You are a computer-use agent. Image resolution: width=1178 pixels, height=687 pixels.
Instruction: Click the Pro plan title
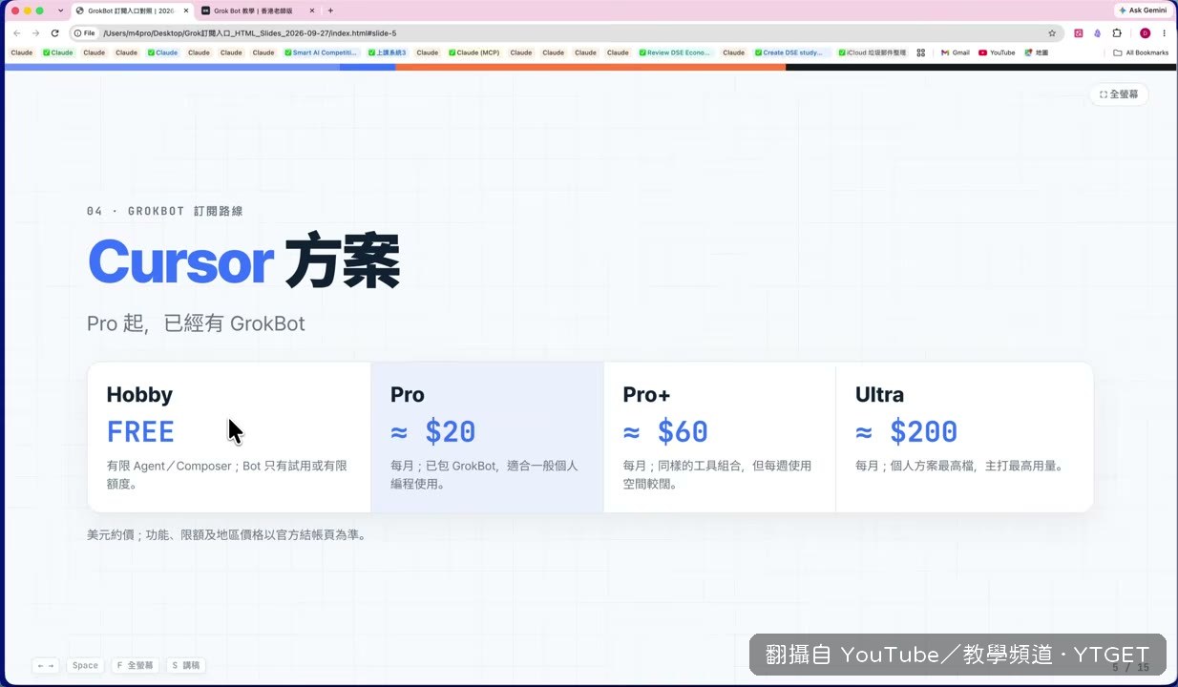[408, 395]
